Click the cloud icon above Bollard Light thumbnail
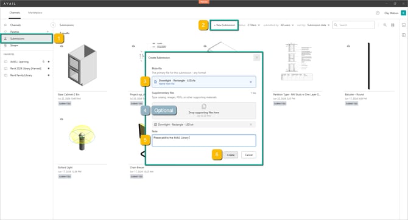 tap(62, 119)
